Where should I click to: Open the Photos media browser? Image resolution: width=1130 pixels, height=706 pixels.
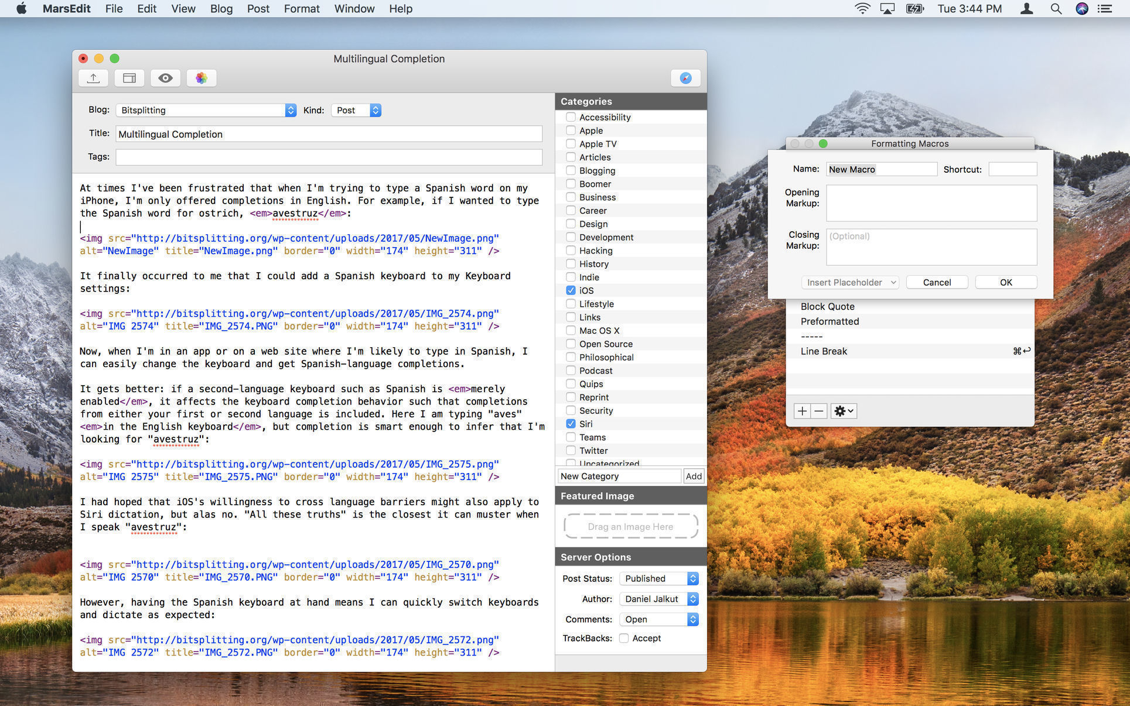pyautogui.click(x=202, y=77)
